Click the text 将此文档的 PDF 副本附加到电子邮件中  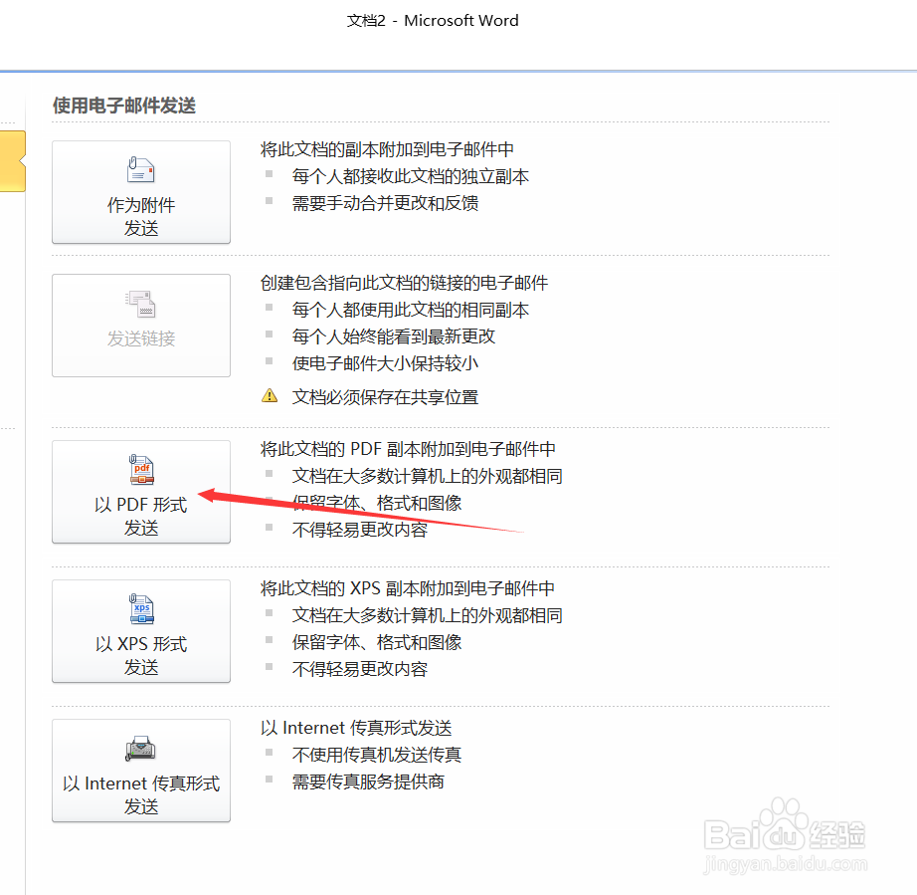(x=408, y=449)
